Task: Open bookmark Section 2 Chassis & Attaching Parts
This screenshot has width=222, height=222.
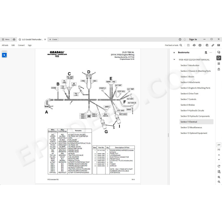Action: [196, 71]
